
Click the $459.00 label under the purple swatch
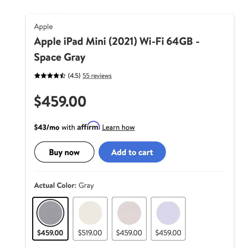tap(168, 233)
